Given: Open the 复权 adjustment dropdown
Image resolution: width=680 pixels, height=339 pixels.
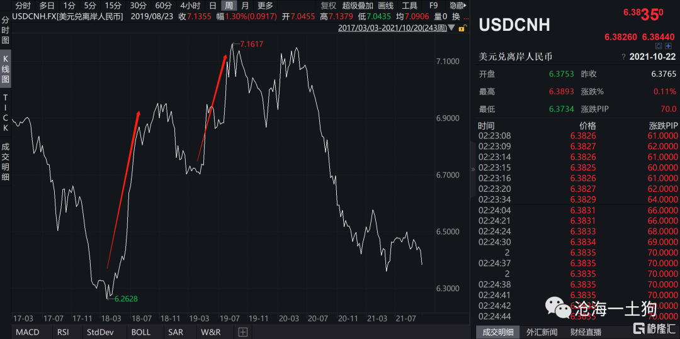Looking at the screenshot, I should pos(328,6).
